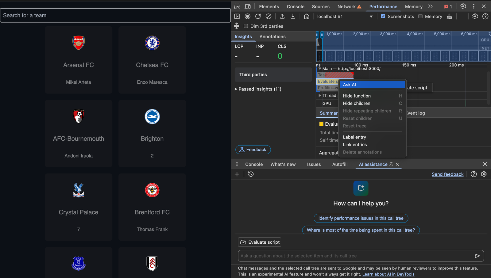
Task: Expand Passed insights (11) section
Action: (x=258, y=89)
